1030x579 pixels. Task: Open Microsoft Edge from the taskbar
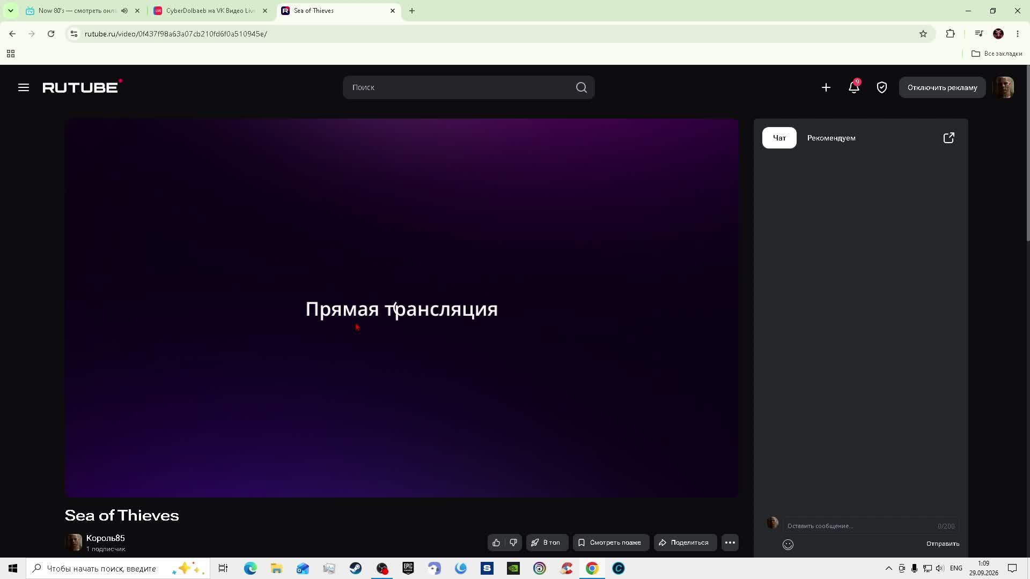tap(251, 568)
